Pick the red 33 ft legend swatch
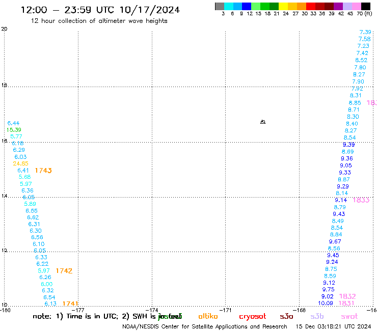Viewport: 377px width, 331px height. (x=310, y=6)
